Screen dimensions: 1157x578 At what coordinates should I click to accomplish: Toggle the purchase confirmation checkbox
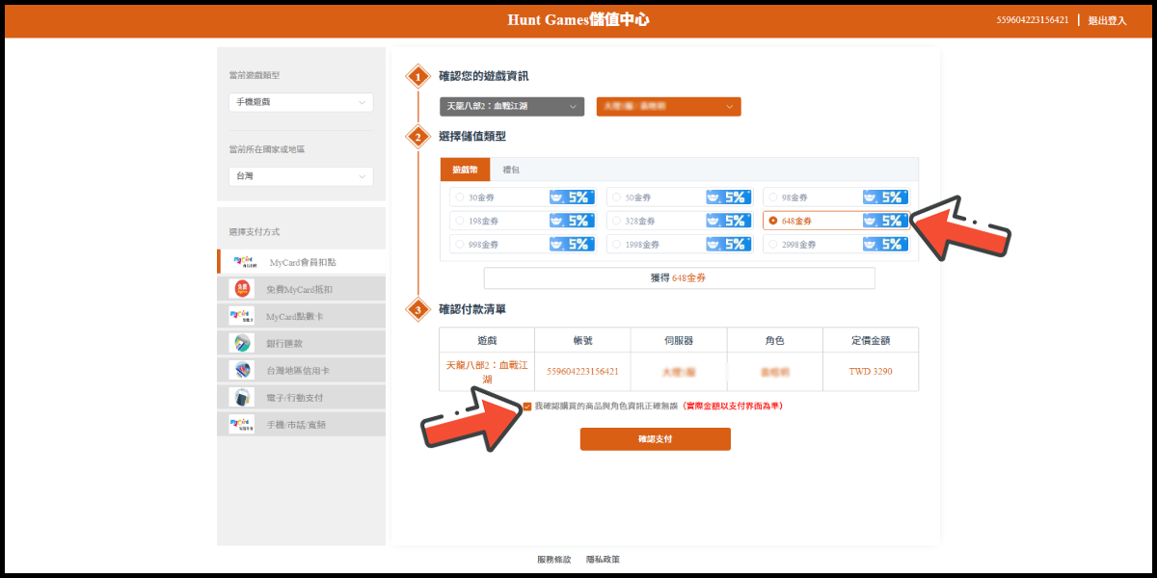(x=527, y=407)
